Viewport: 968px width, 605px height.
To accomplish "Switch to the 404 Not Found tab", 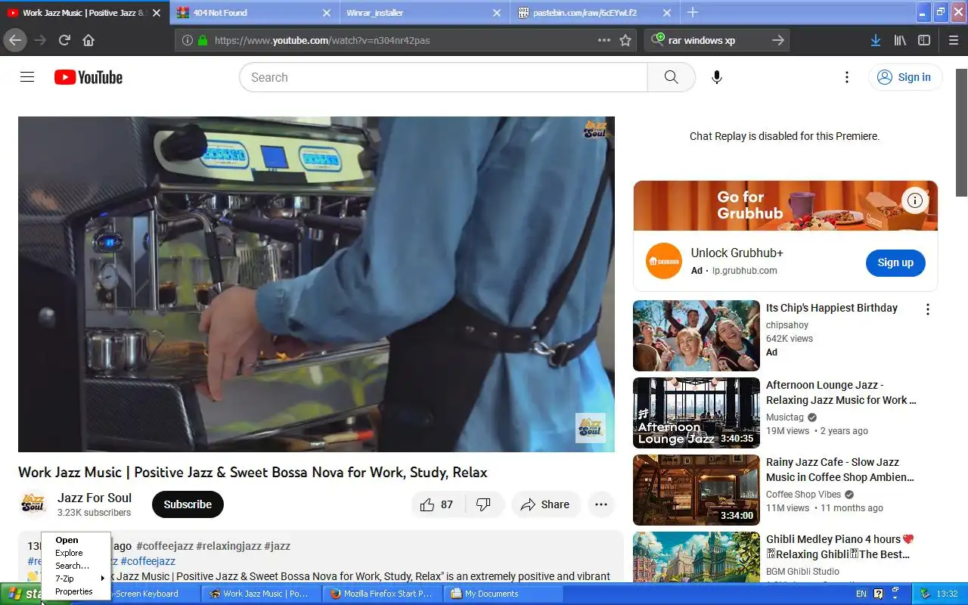I will pyautogui.click(x=255, y=13).
